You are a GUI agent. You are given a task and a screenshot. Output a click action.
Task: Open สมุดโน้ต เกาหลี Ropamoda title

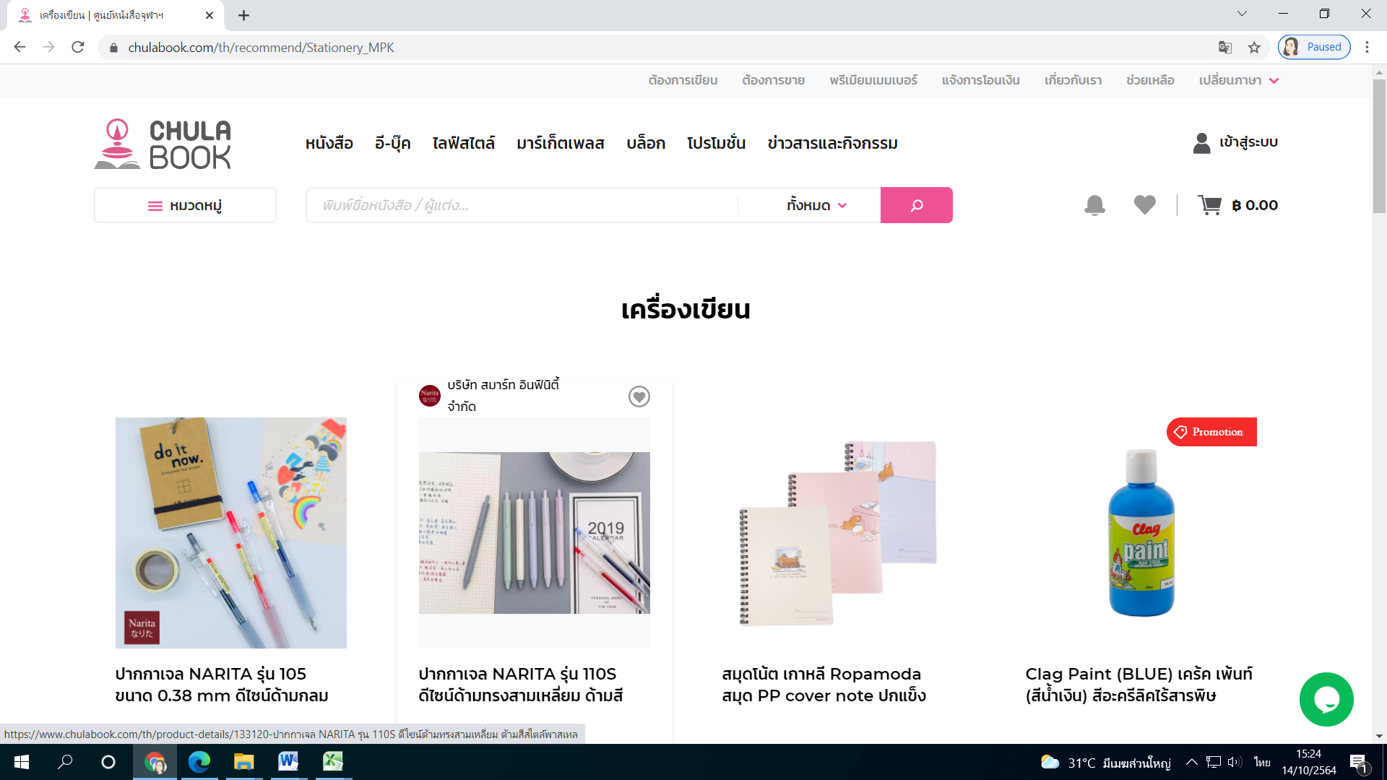pyautogui.click(x=824, y=685)
